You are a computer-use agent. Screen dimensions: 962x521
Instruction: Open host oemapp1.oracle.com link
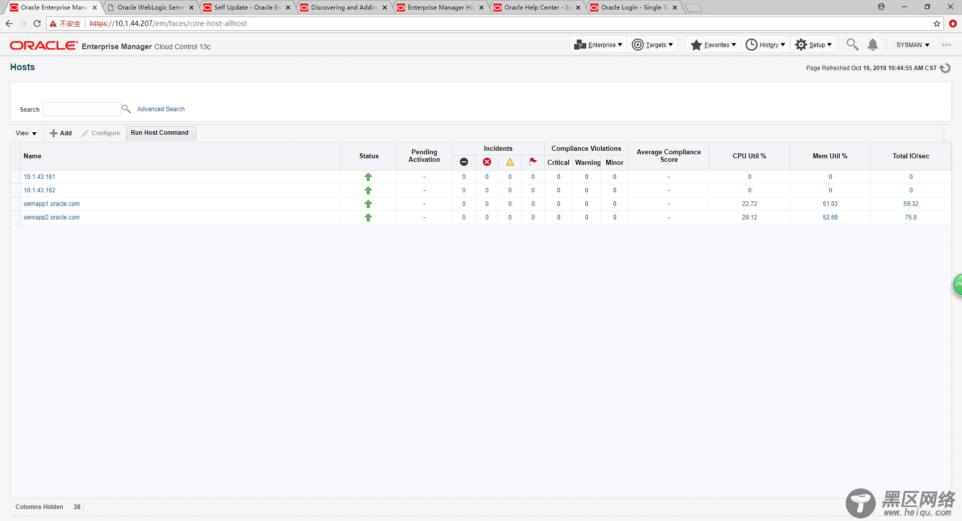[52, 204]
